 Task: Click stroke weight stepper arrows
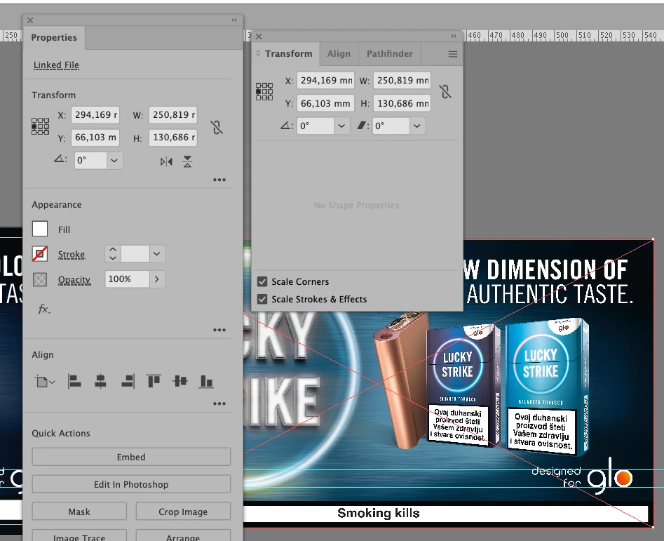click(113, 254)
